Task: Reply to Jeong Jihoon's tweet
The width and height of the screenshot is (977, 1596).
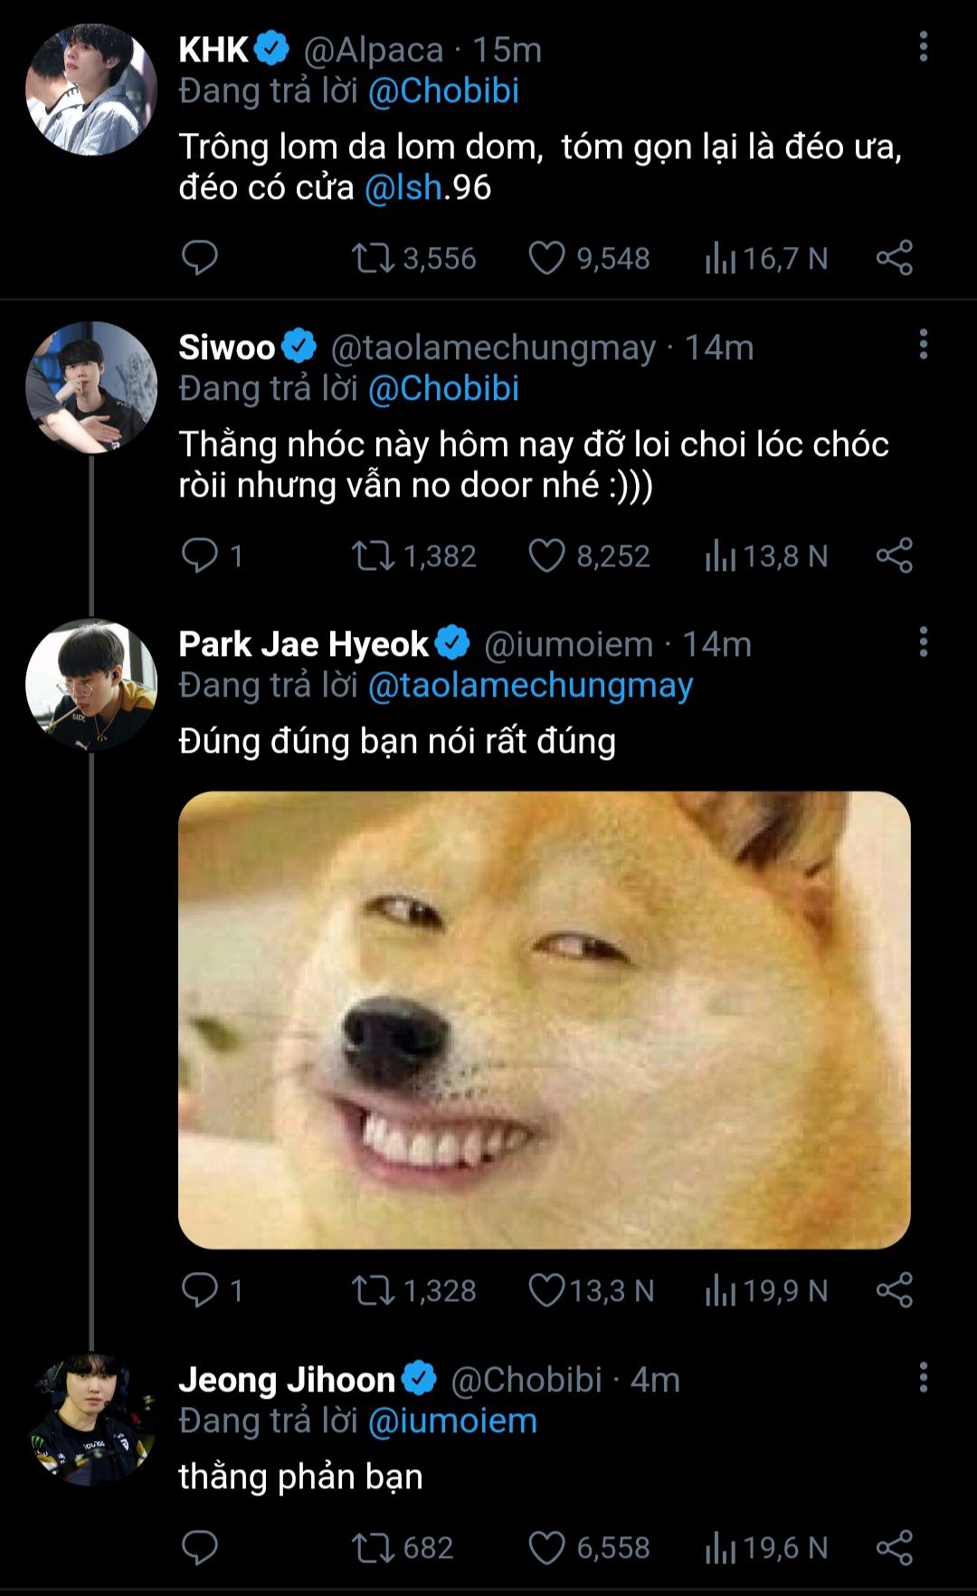Action: click(x=199, y=1547)
